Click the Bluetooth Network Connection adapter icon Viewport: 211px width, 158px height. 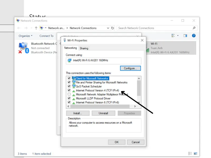24,48
